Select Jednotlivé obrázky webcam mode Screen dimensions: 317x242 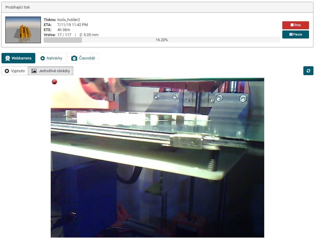(x=51, y=71)
